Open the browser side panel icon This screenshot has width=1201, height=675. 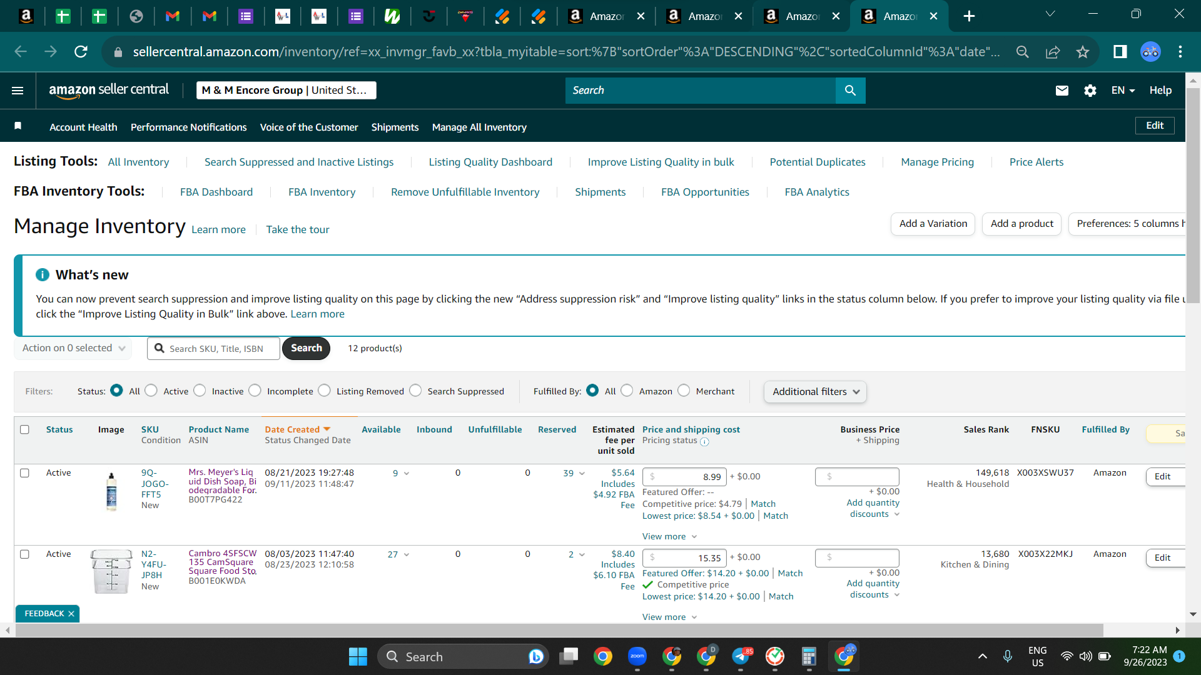pyautogui.click(x=1120, y=52)
